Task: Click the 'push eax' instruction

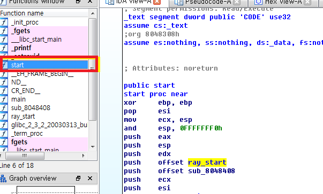Action: (x=147, y=137)
